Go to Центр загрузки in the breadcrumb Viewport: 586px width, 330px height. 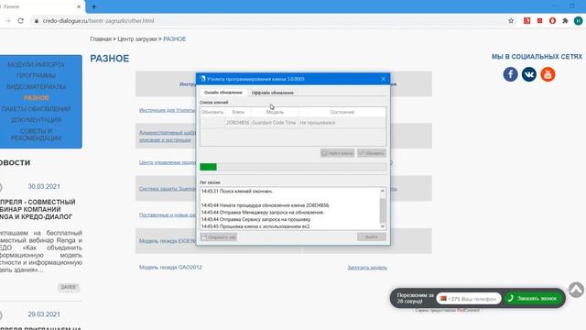(137, 38)
